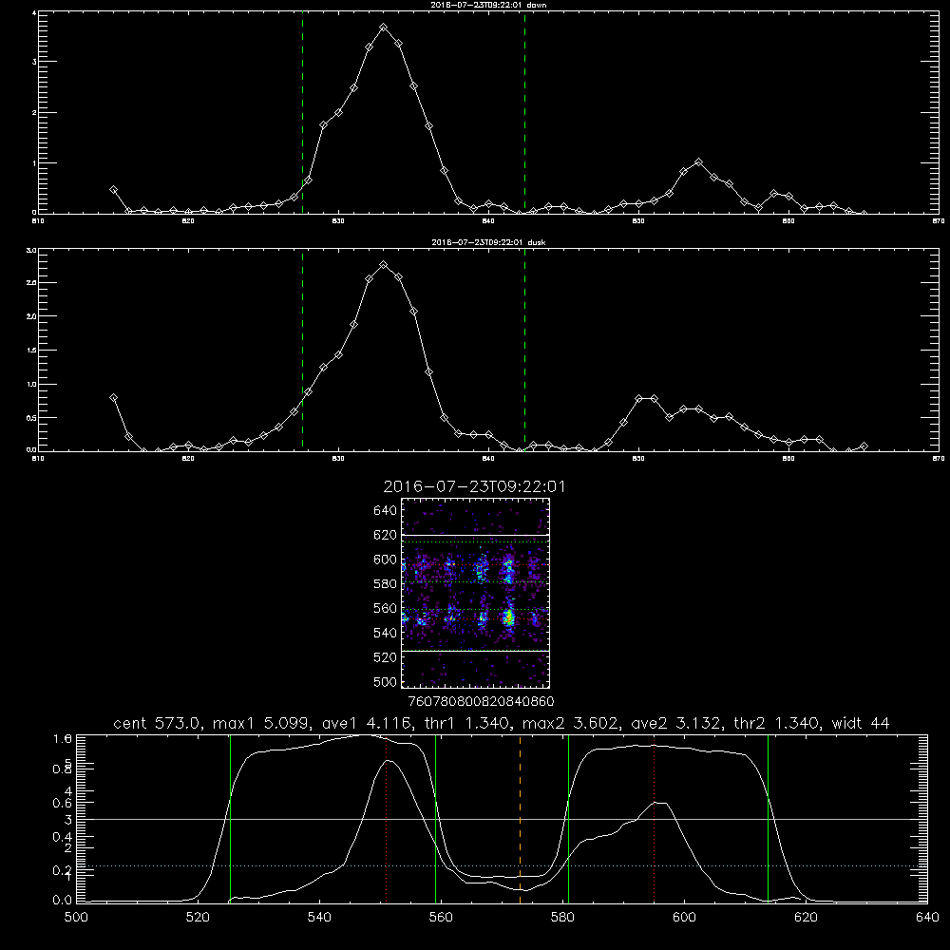Click the left red dotted line in bottom plot
Screen dimensions: 950x950
tap(387, 819)
